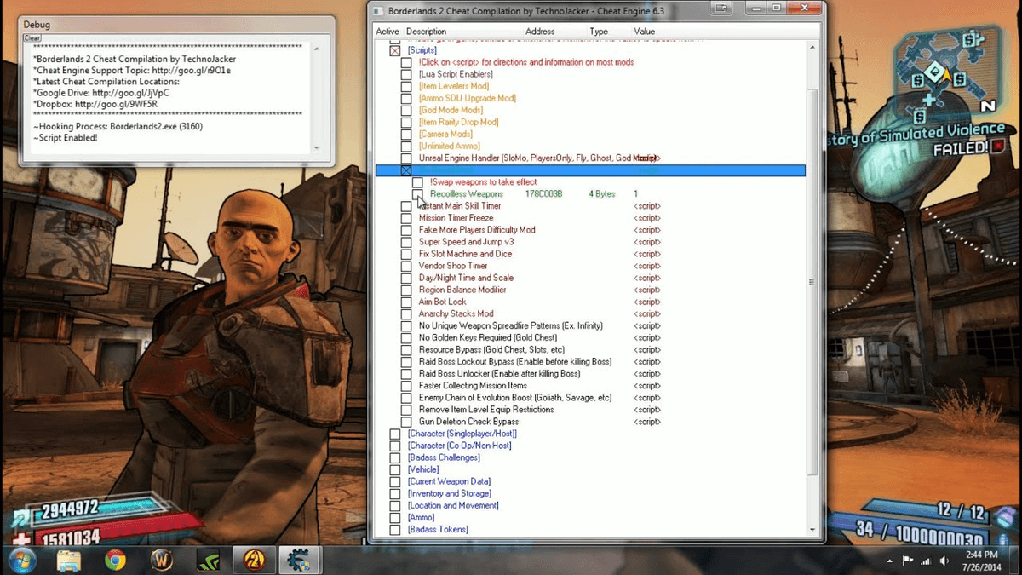Enable the Mission Timer Freeze checkbox
This screenshot has height=575, width=1022.
(406, 218)
